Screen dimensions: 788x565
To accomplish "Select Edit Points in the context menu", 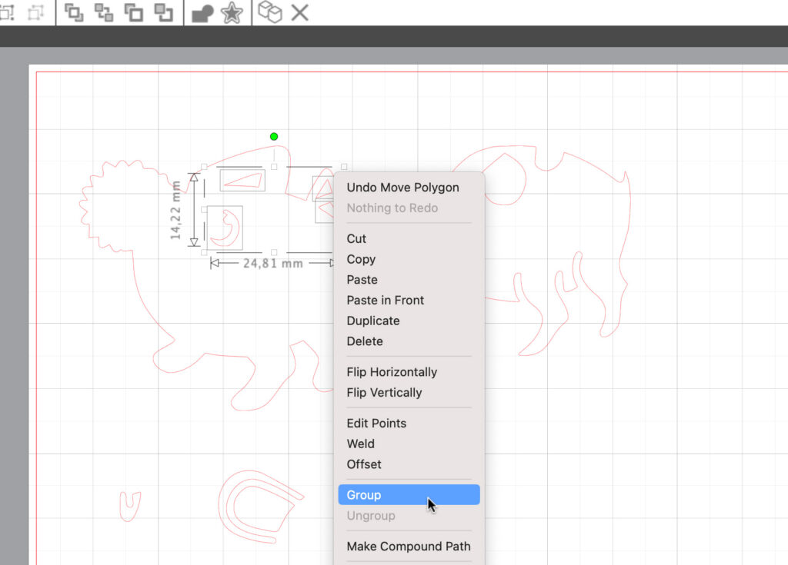I will (376, 423).
